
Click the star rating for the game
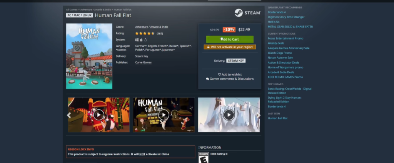click(145, 33)
